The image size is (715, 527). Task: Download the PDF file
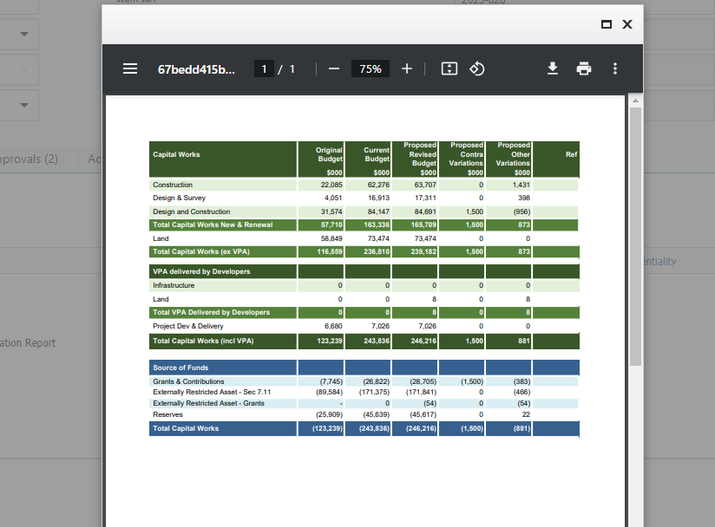coord(553,68)
